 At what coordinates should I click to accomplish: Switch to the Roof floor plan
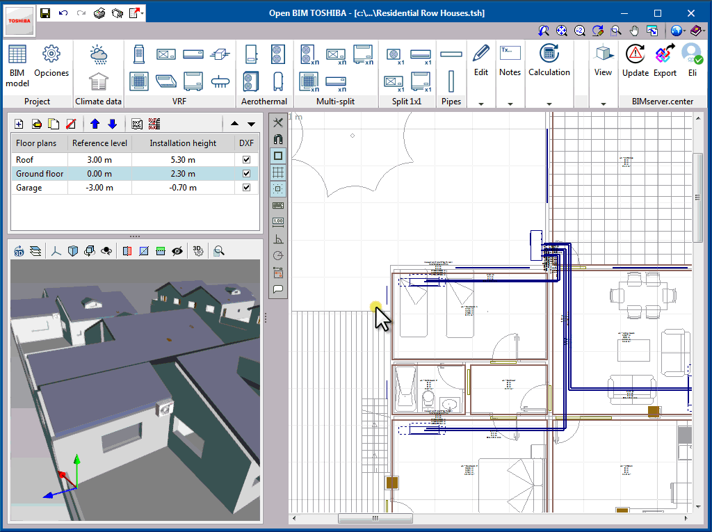click(38, 159)
